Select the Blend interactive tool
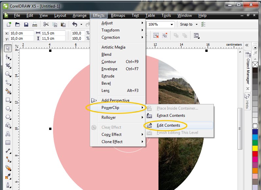Image resolution: width=261 pixels, height=190 pixels. pyautogui.click(x=8, y=168)
